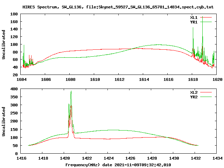Click the green YR2 legend line sample
Image resolution: width=224 pixels, height=168 pixels.
[206, 97]
